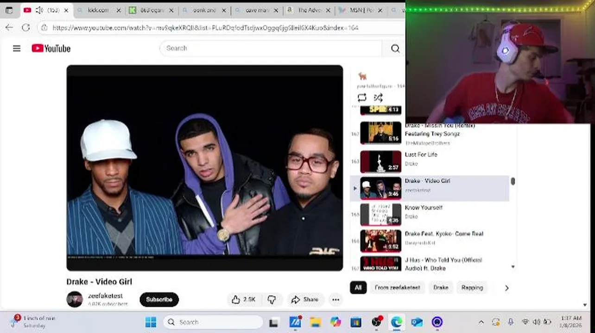This screenshot has height=333, width=595.
Task: Open the OBS Studio taskbar icon
Action: (377, 322)
